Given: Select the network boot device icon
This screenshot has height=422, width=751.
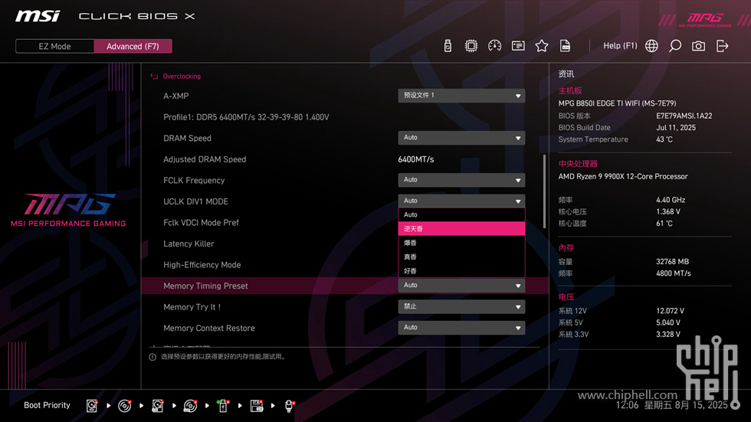Looking at the screenshot, I should tap(290, 406).
